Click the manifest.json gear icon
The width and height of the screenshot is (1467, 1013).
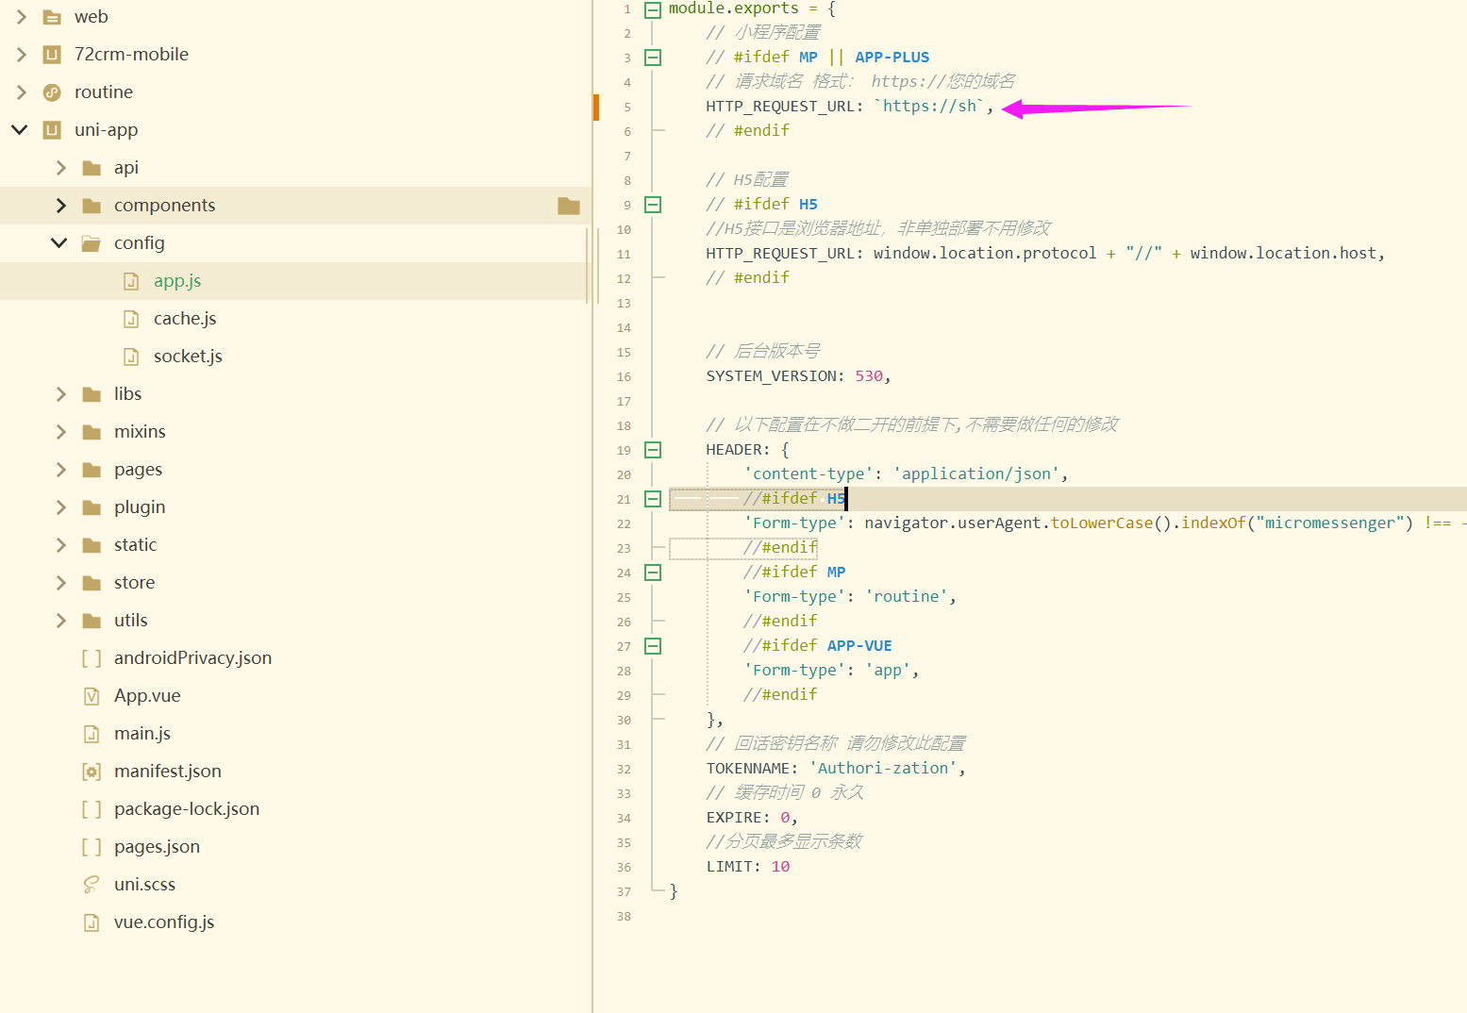pyautogui.click(x=92, y=772)
